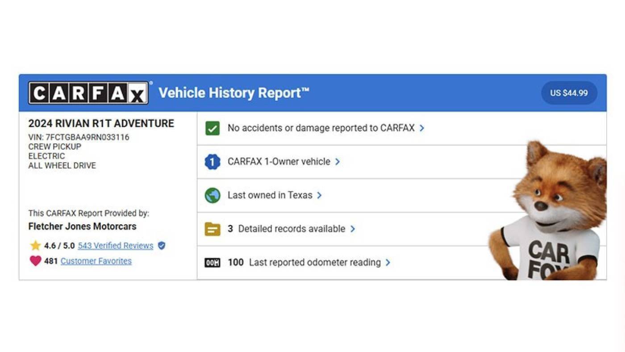Click the yellow folder records icon
This screenshot has height=352, width=625.
click(212, 229)
